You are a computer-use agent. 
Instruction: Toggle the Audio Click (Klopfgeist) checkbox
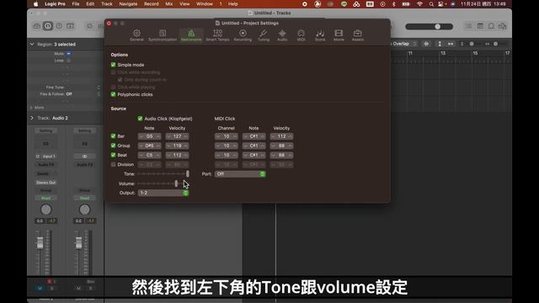point(140,119)
